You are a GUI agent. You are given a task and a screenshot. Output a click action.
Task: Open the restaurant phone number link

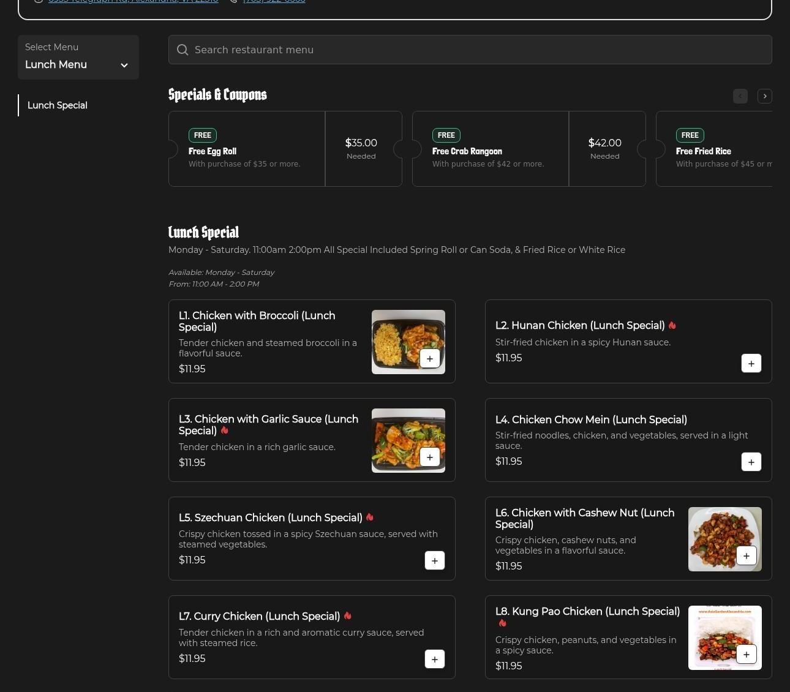point(274,2)
